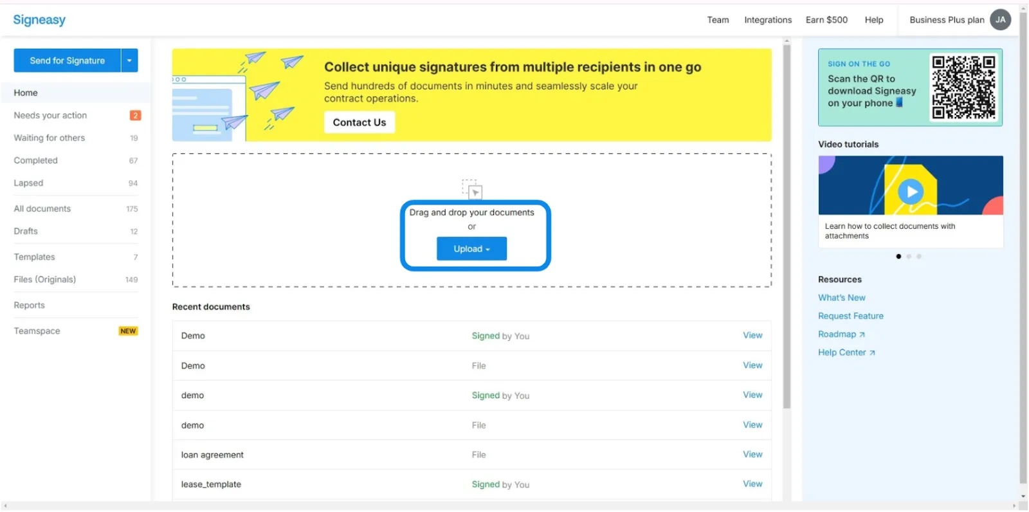Open the What's New link
Screen dimensions: 1029x512
841,298
